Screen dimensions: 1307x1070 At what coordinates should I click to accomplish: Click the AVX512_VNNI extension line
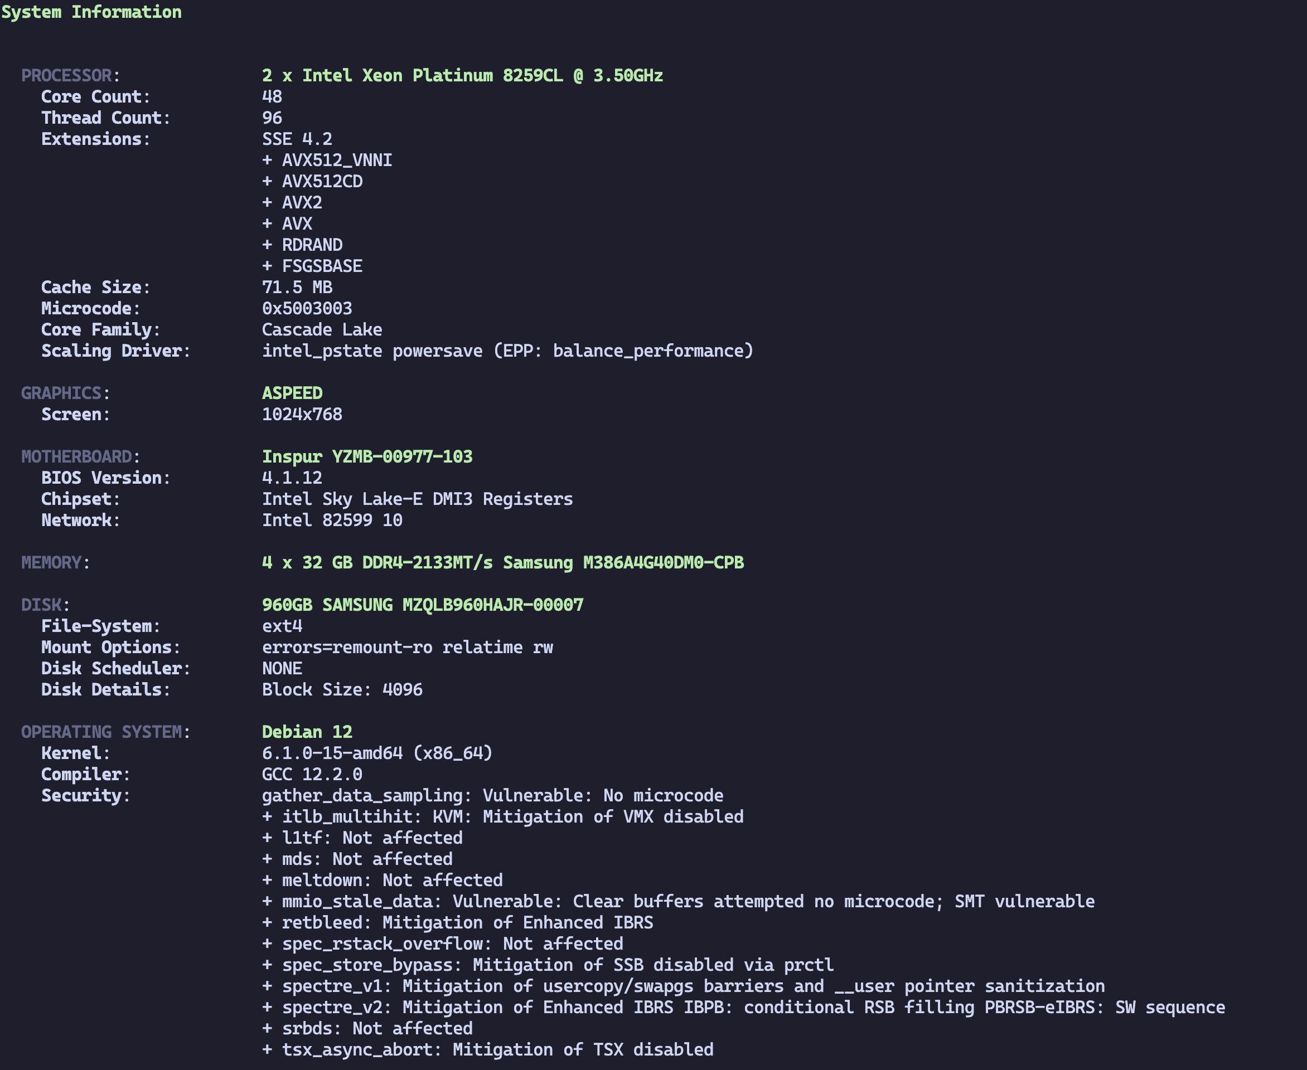click(x=327, y=160)
